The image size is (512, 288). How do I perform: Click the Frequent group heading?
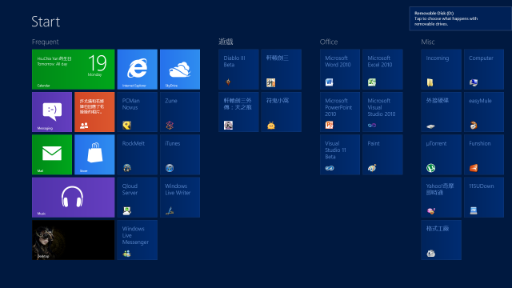coord(45,42)
